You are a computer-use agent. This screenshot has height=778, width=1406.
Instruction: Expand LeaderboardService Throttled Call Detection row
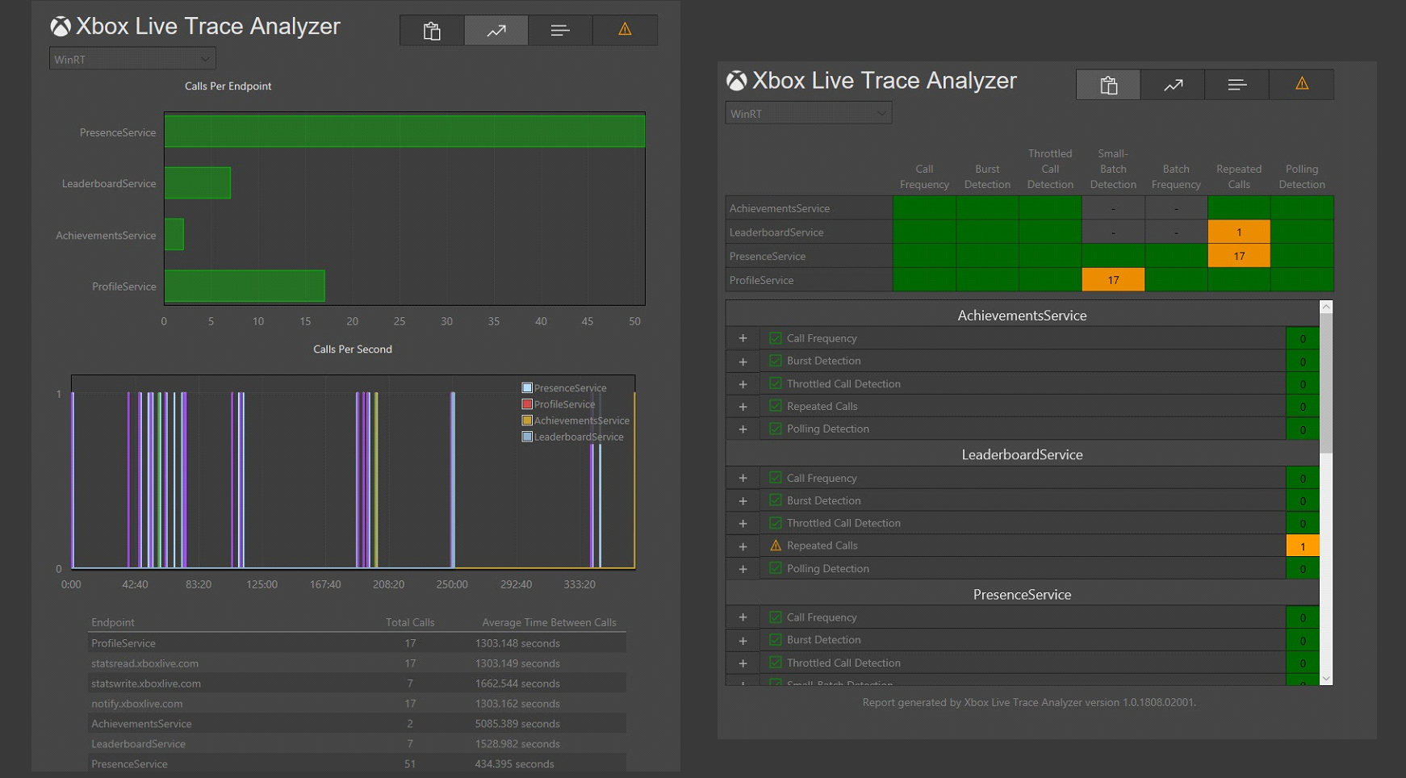coord(743,523)
